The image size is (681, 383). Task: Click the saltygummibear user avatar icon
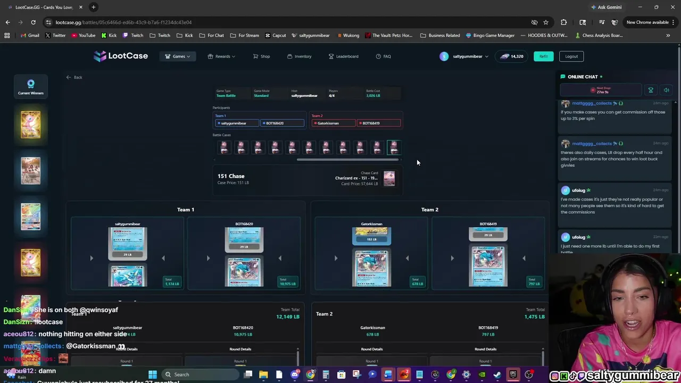tap(444, 56)
